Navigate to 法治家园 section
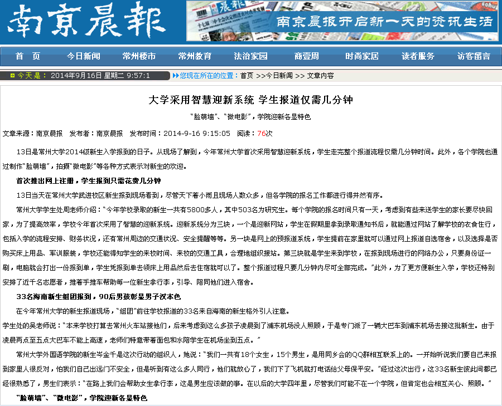This screenshot has width=502, height=406. click(251, 56)
